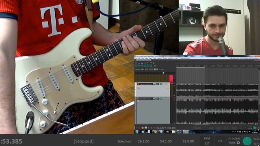Click the lock icon in REAPER toolbar
Screen dimensions: 260x146
(154, 63)
